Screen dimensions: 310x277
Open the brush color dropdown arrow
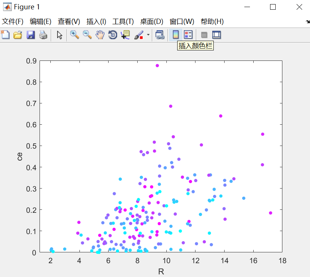point(148,35)
